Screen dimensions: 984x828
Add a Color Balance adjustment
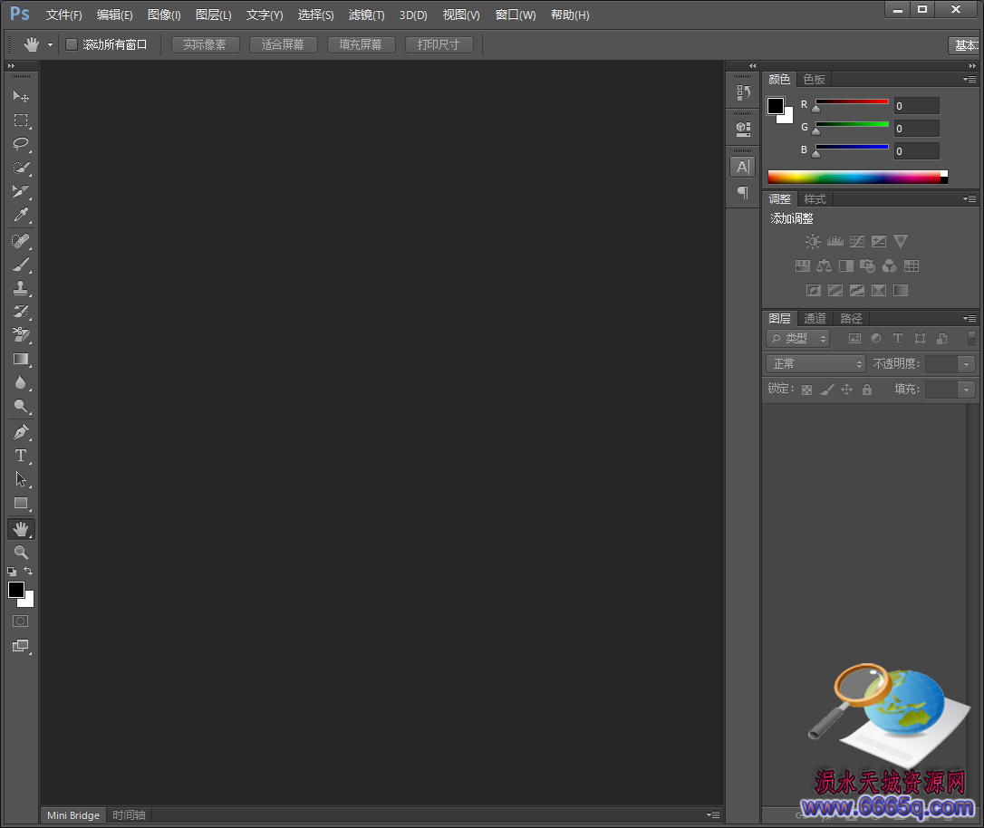[824, 266]
